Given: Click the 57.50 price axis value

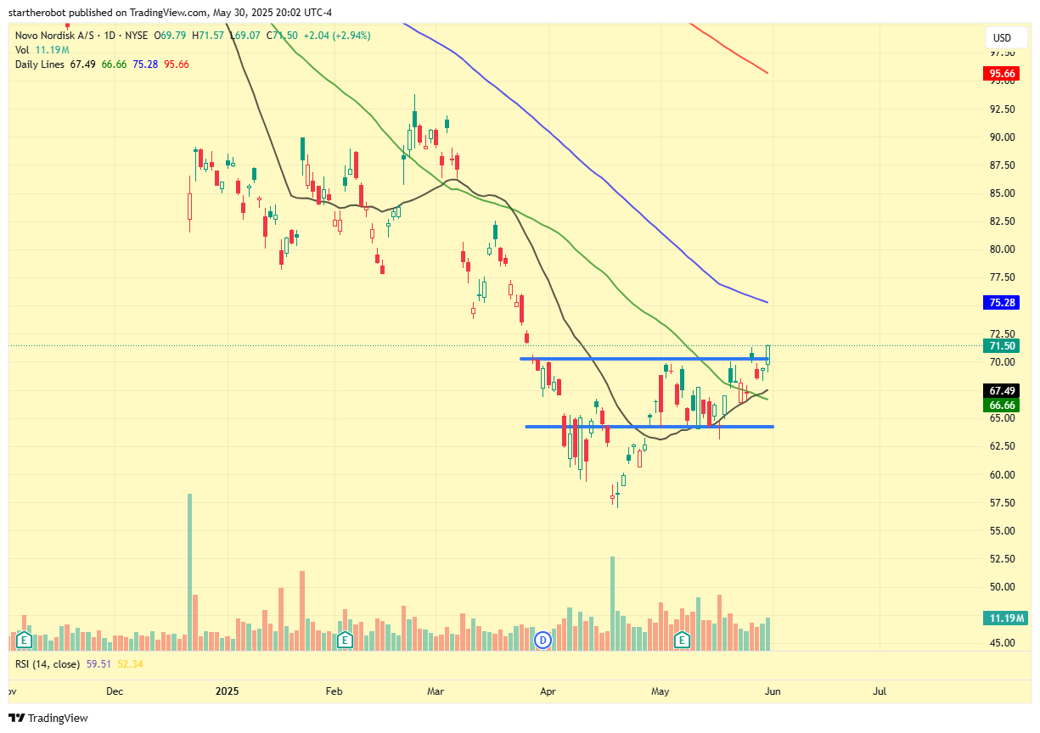Looking at the screenshot, I should tap(1003, 502).
